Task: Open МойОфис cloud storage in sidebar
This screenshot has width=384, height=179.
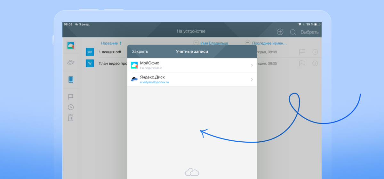Action: tap(71, 46)
